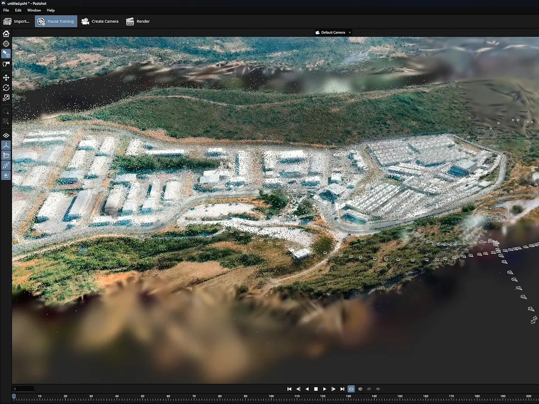
Task: Expand the Default Camera dropdown
Action: [x=333, y=33]
